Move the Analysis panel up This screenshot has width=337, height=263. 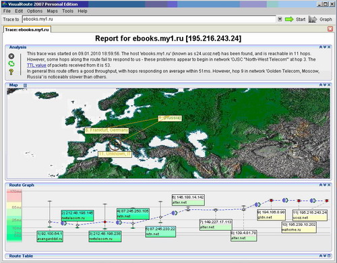click(x=321, y=47)
